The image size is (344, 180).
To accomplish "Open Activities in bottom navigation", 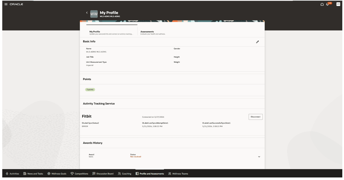I will pyautogui.click(x=12, y=174).
